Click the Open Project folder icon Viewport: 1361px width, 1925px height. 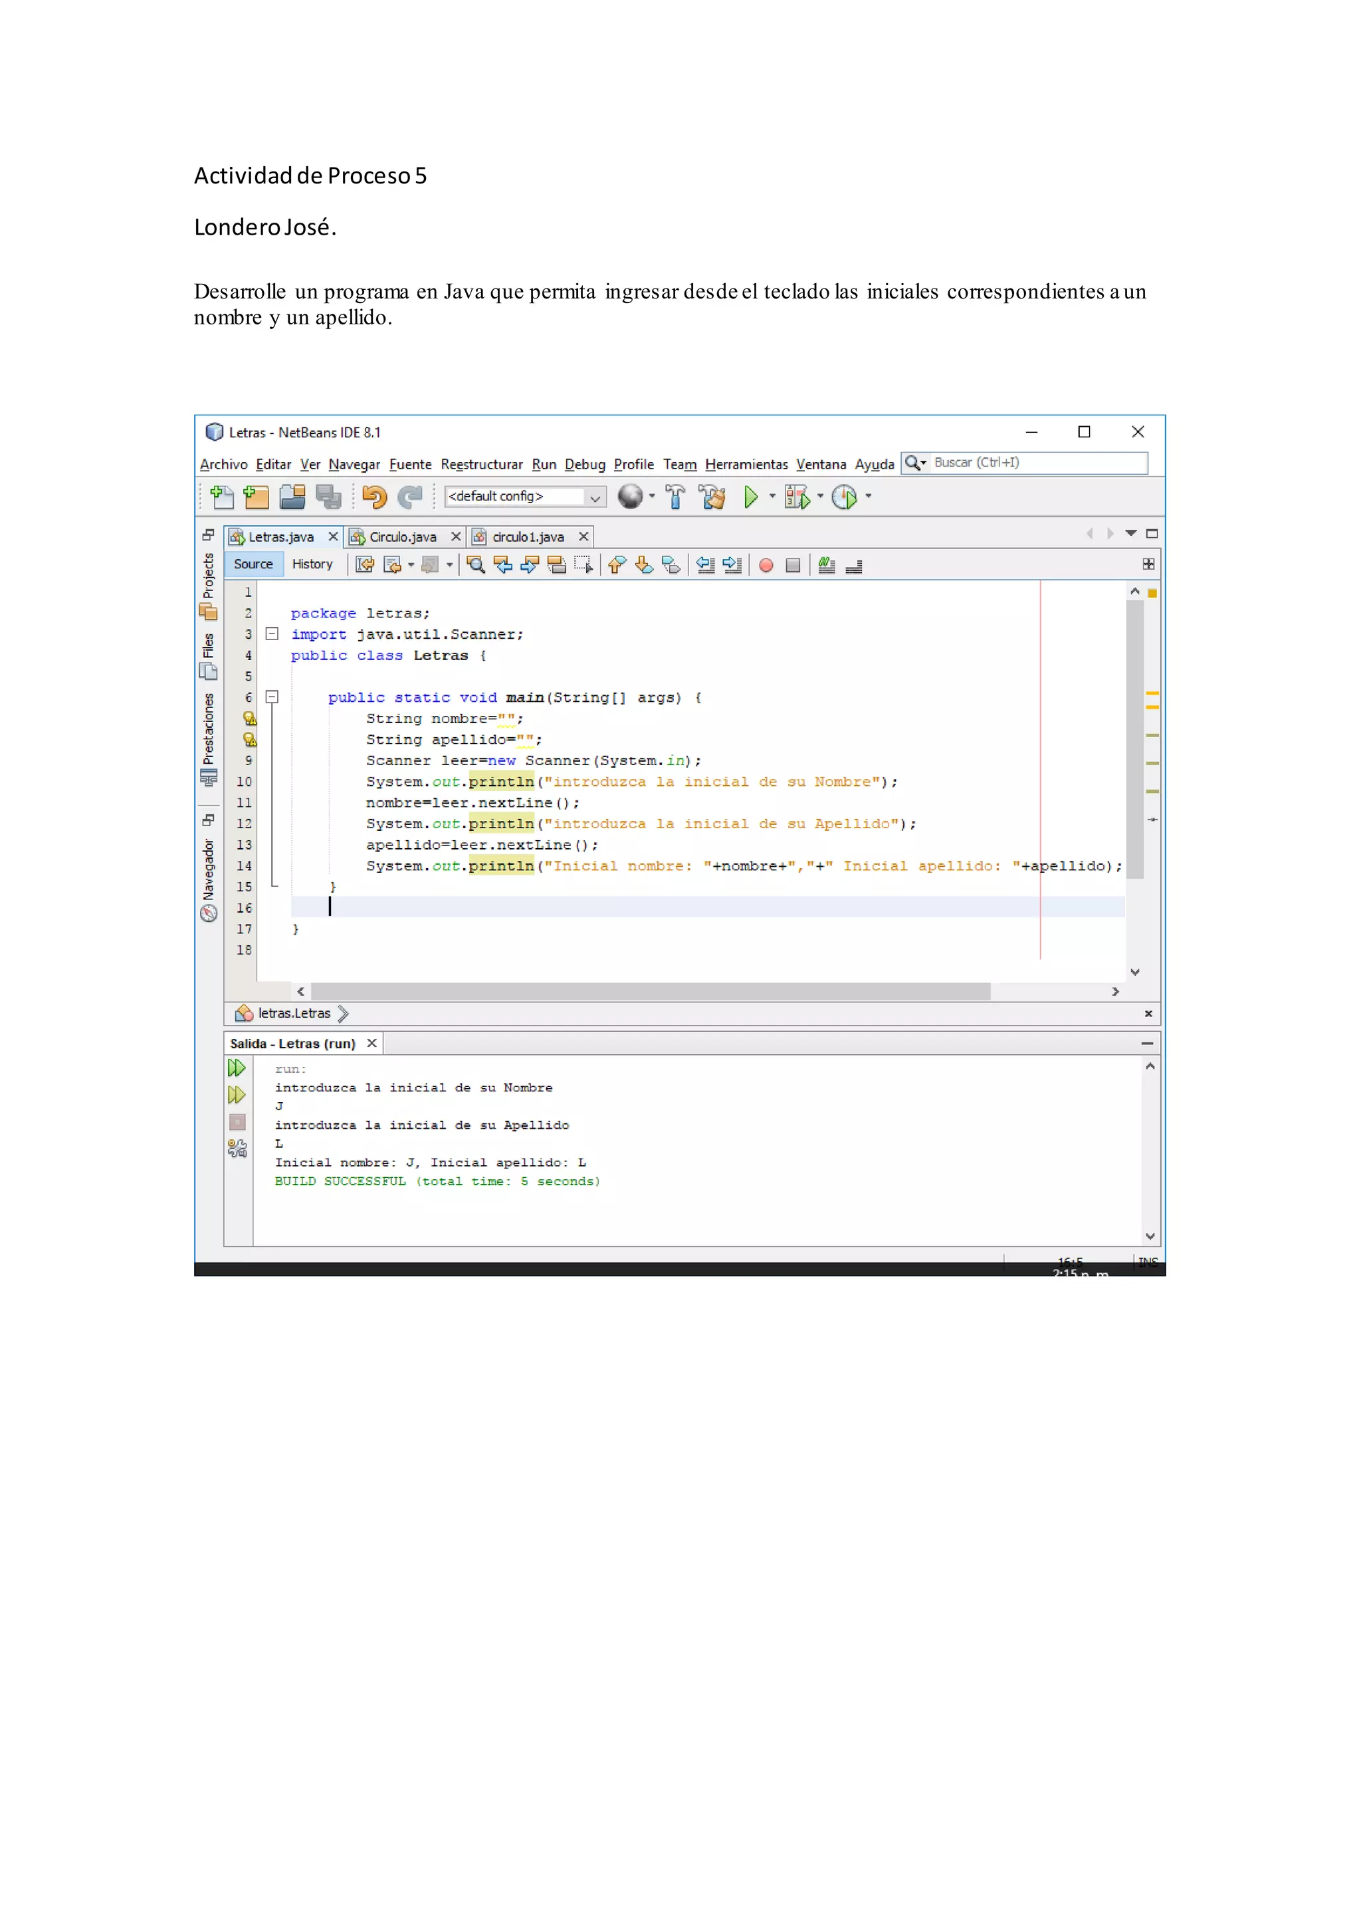[292, 497]
